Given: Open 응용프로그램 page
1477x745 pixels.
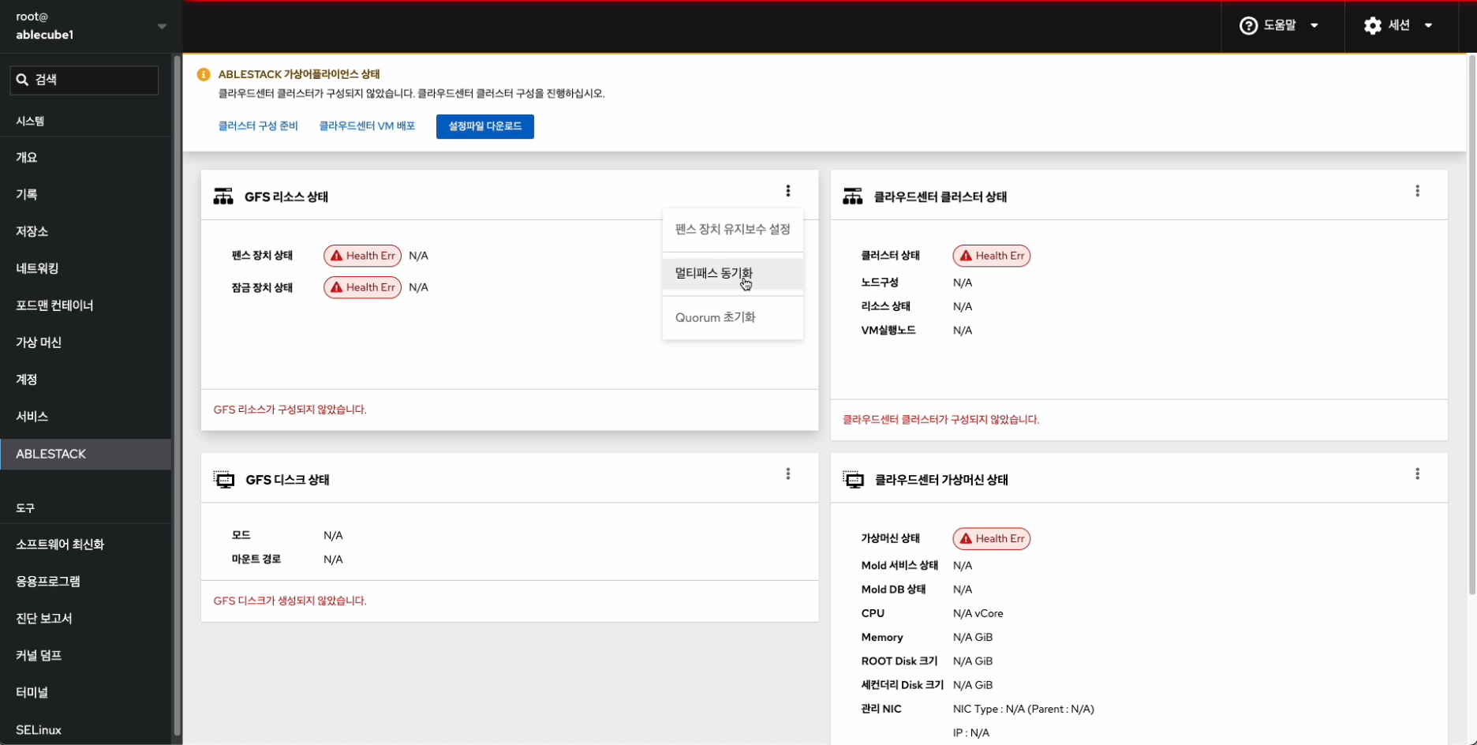Looking at the screenshot, I should click(x=85, y=582).
